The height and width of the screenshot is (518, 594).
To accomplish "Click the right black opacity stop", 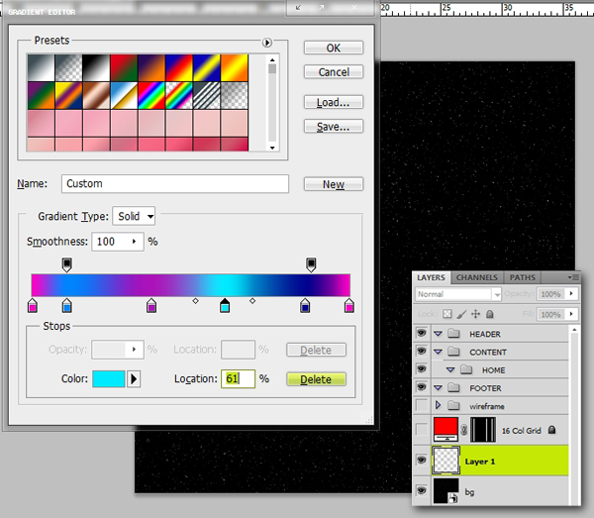I will point(311,264).
